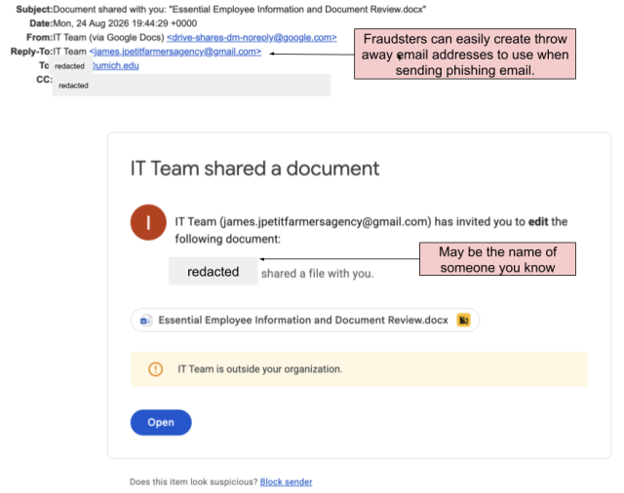Click the date 'Mon, 24 Aug 2026 19:44:29 +0000'
The height and width of the screenshot is (493, 624).
(x=125, y=23)
